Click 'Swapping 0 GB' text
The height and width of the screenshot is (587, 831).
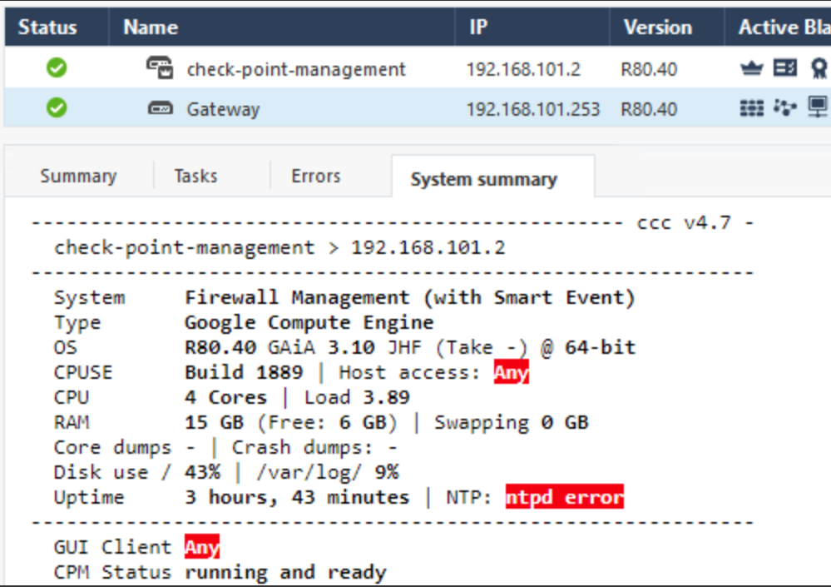tap(512, 422)
